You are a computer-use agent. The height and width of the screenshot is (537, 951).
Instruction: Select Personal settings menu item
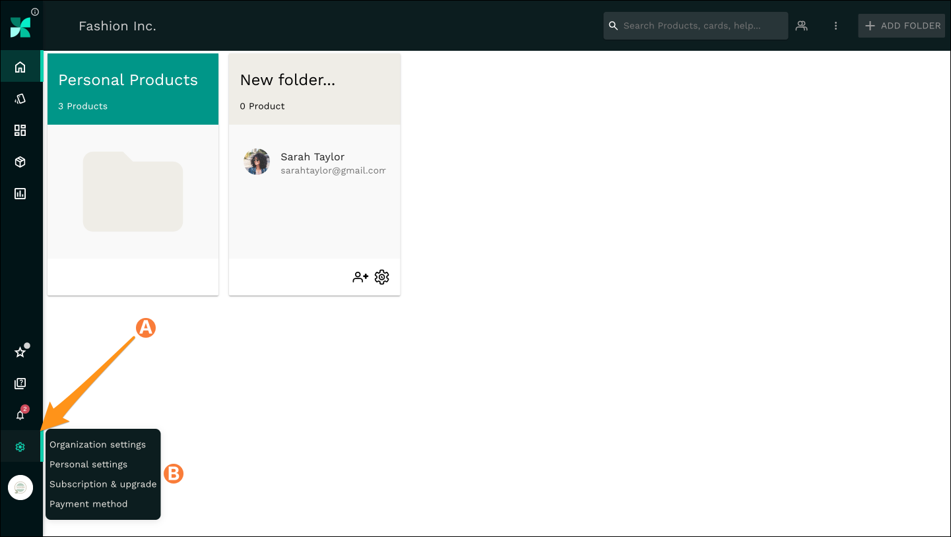[88, 464]
